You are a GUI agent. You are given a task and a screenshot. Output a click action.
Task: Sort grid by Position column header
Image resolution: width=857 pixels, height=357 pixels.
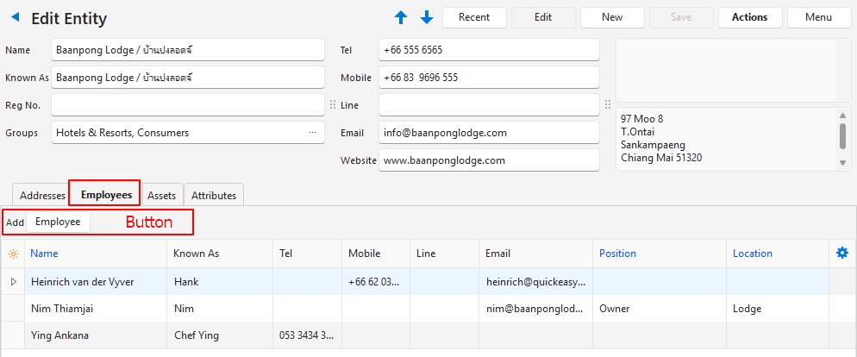[x=617, y=254]
